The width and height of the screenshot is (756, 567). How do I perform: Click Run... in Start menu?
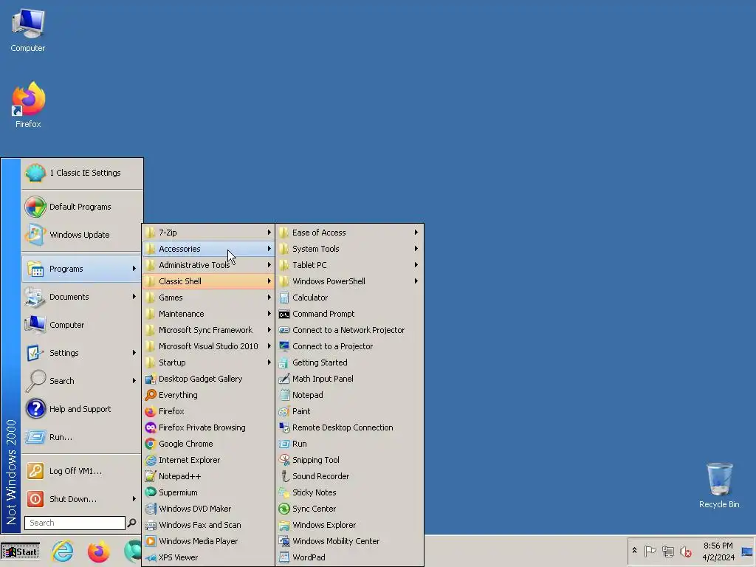pos(82,437)
